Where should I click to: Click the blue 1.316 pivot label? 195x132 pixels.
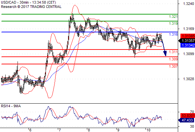point(173,34)
